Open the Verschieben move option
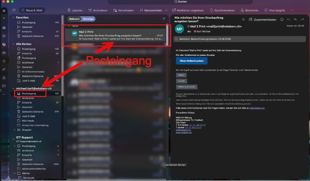Viewport: 310px width, 181px height. point(124,10)
